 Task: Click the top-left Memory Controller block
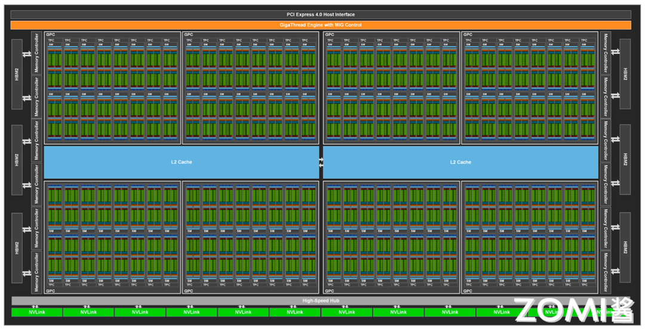(37, 53)
